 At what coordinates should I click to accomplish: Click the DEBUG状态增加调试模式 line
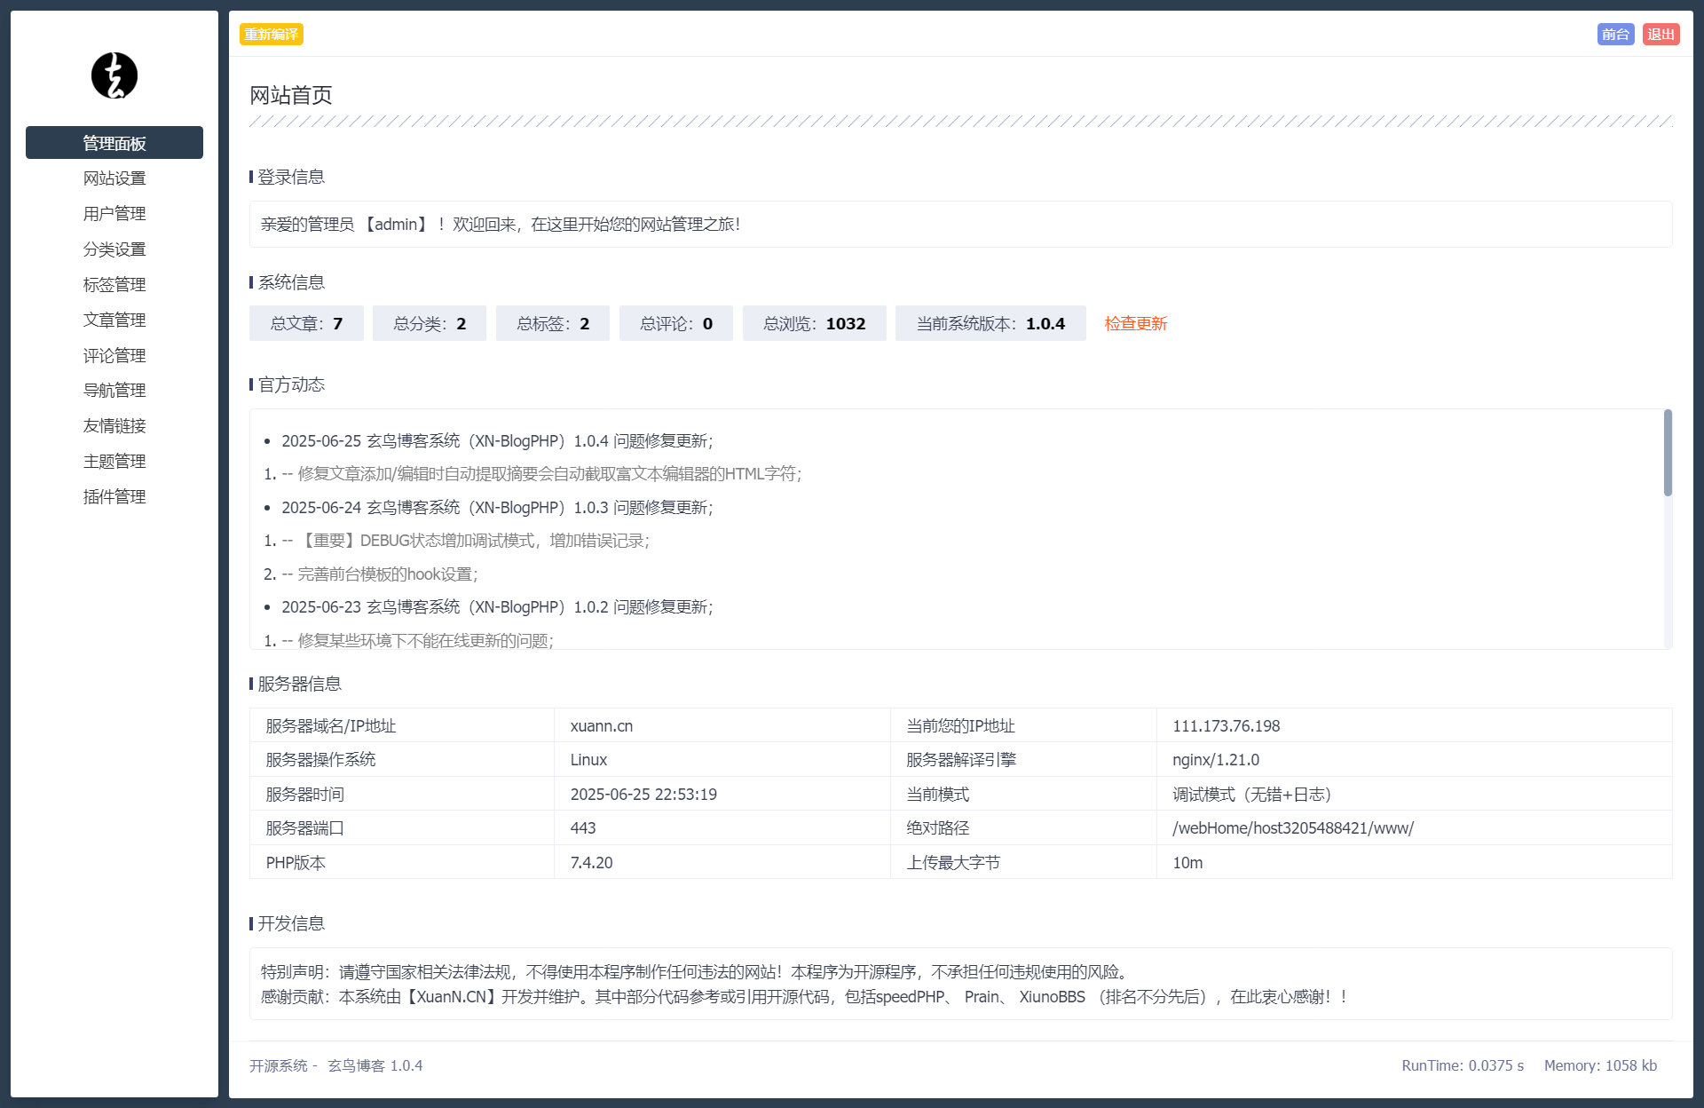466,541
